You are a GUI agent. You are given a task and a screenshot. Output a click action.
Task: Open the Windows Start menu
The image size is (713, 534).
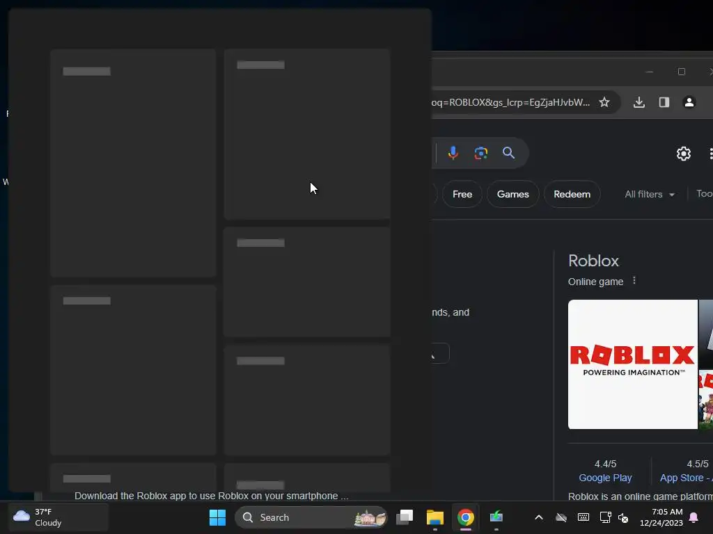(217, 517)
